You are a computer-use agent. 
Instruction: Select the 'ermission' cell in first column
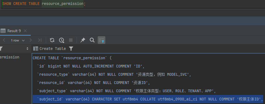coord(9,57)
